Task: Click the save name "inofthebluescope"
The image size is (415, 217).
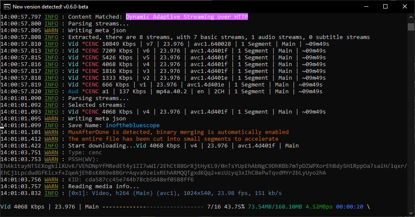Action: coord(133,125)
